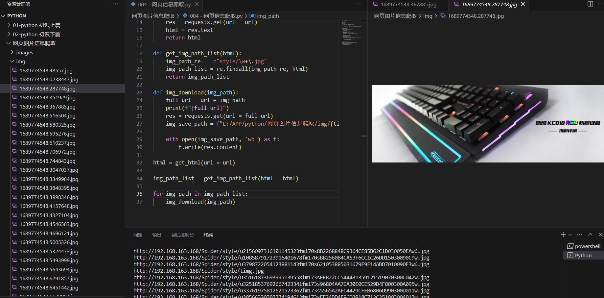
Task: Select the powershell terminal instance
Action: tap(584, 246)
